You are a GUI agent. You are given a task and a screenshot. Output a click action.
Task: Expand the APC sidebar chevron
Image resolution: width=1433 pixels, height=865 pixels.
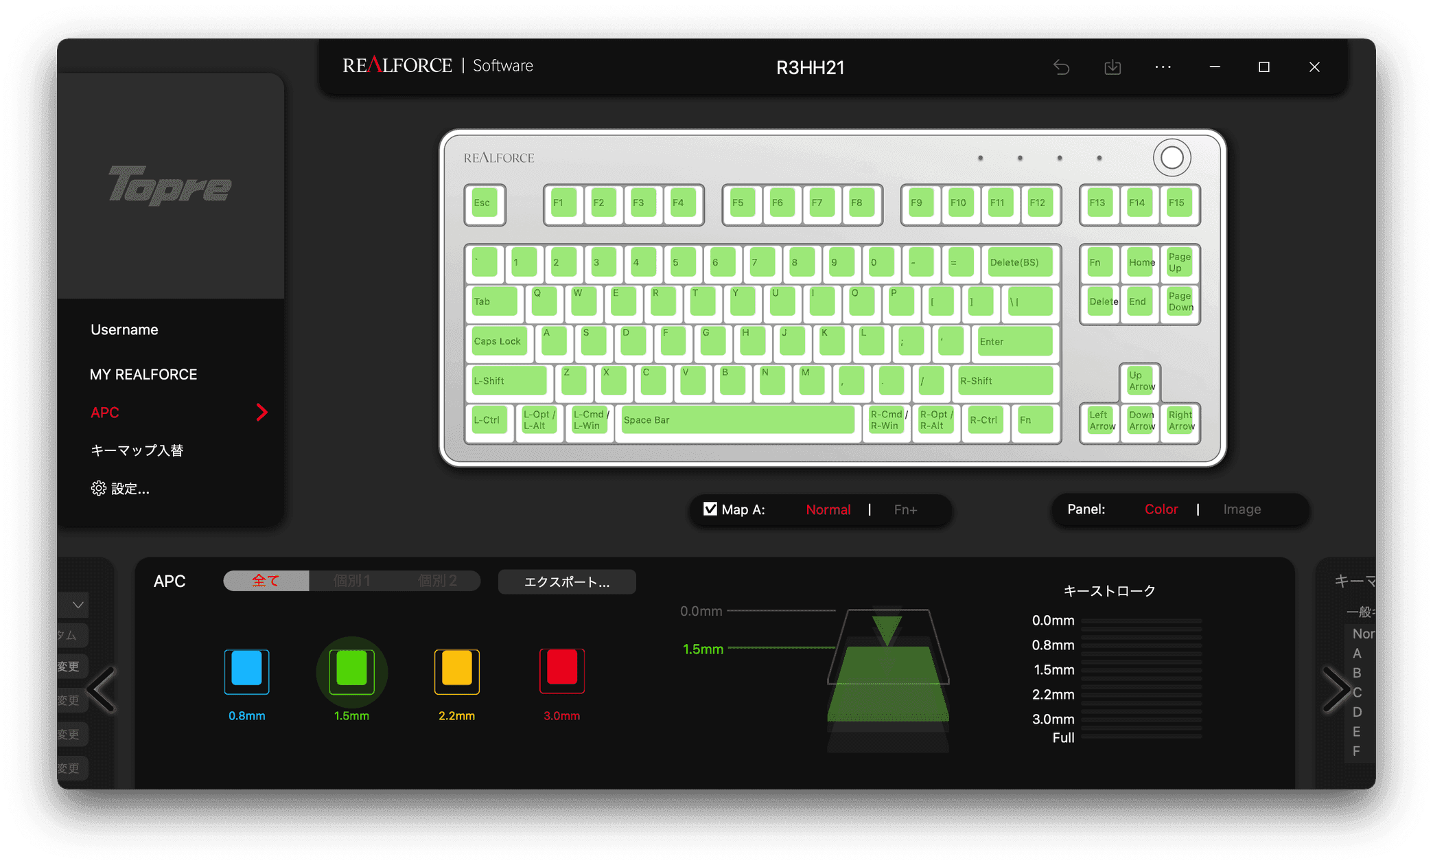(x=261, y=413)
